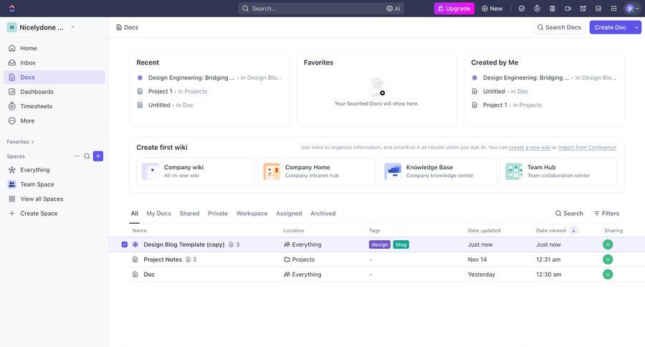Open the Notepad icon in the top bar
This screenshot has width=645, height=347.
coord(553,8)
